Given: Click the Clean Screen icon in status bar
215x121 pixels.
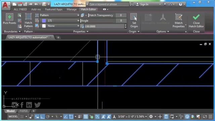Looking at the screenshot, I should 205,117.
